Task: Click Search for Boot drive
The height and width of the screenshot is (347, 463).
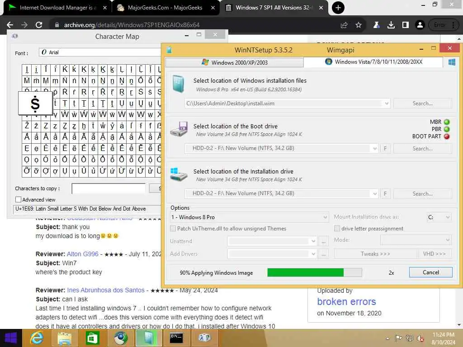Action: pyautogui.click(x=423, y=149)
